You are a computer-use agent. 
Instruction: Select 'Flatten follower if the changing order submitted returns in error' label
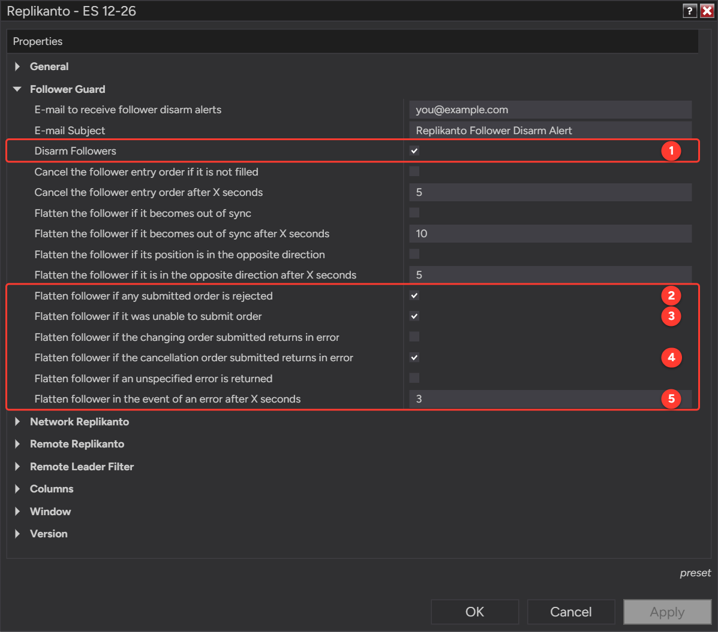click(x=187, y=337)
